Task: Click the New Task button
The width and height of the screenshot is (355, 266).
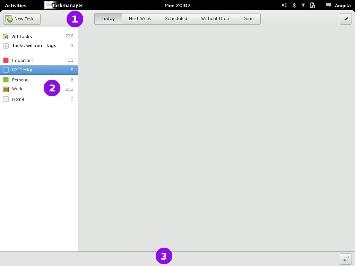Action: coord(22,19)
